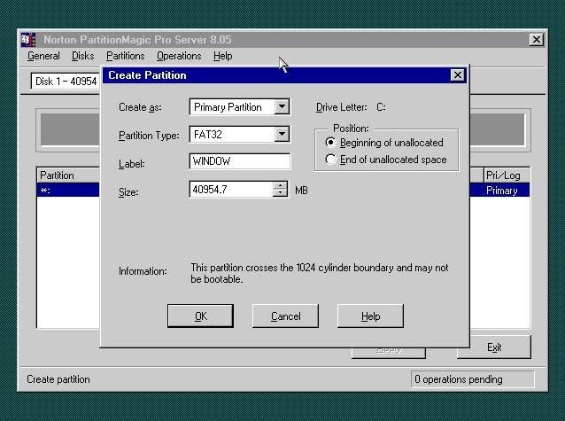Open the Partitions menu
The image size is (565, 421).
click(126, 56)
